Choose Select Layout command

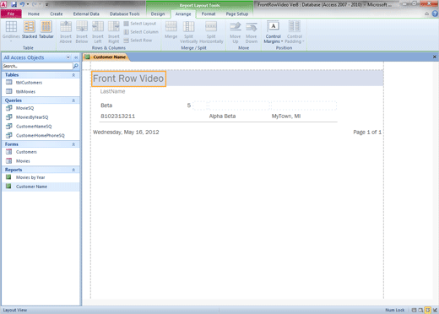coord(140,24)
